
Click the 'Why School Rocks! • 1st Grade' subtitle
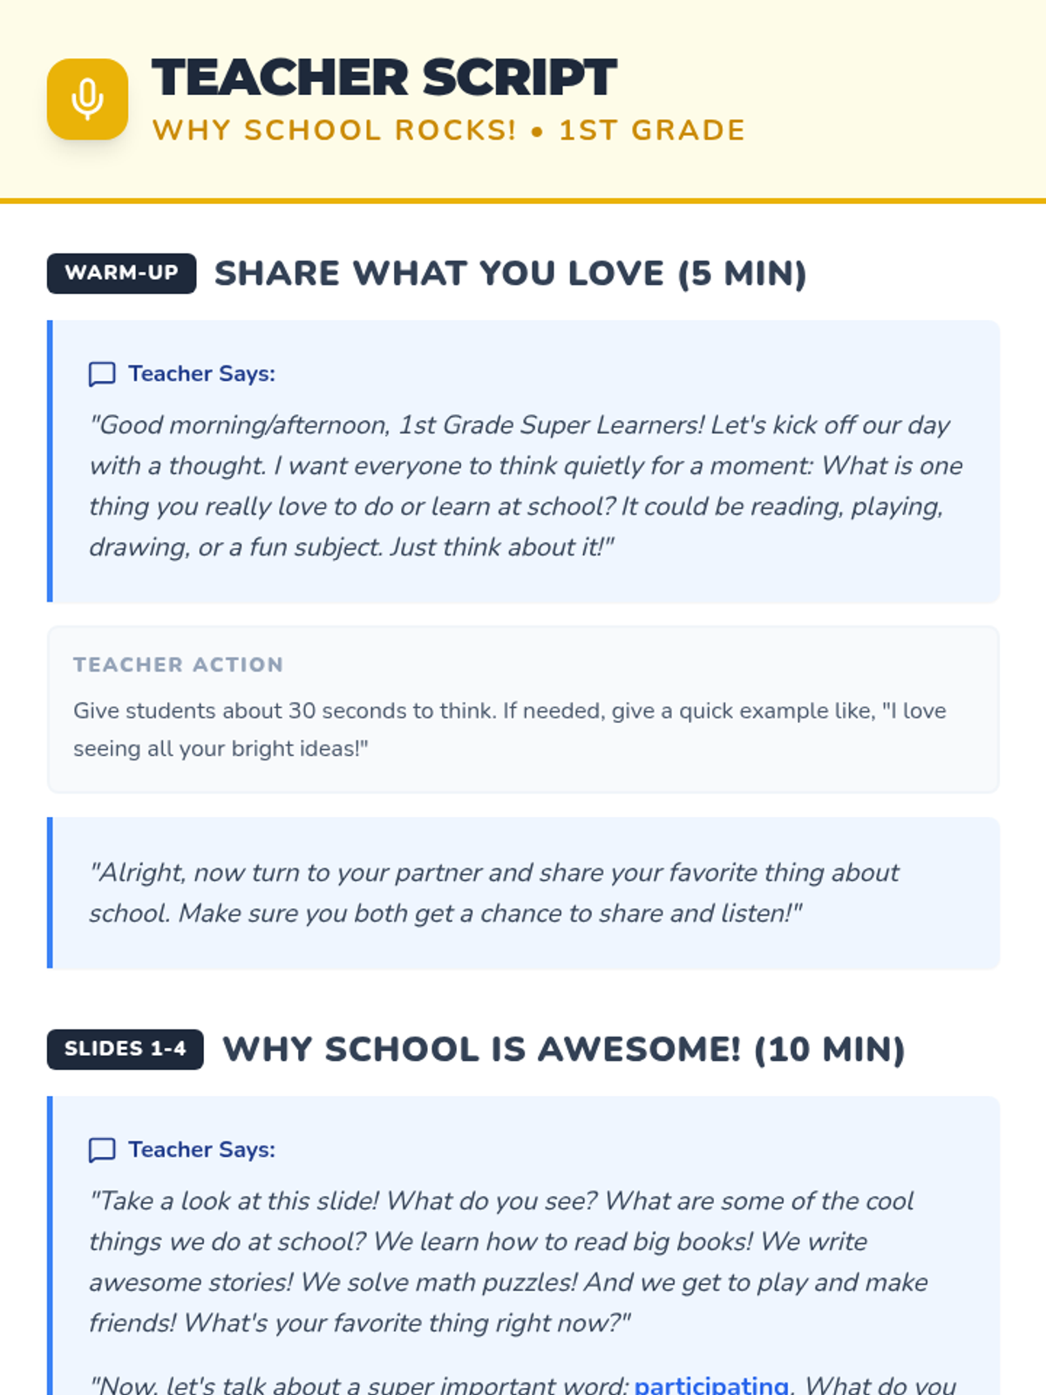(x=449, y=130)
